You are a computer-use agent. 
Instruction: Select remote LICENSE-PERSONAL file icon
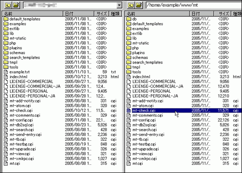pyautogui.click(x=129, y=91)
